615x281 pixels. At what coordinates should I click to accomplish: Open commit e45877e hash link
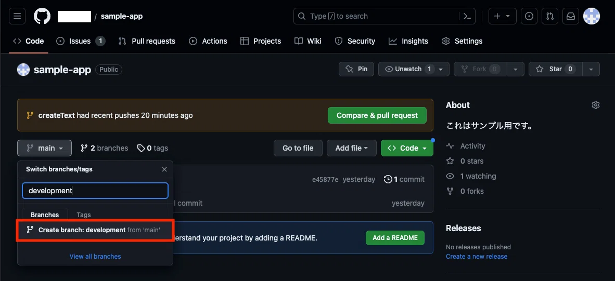tap(325, 179)
